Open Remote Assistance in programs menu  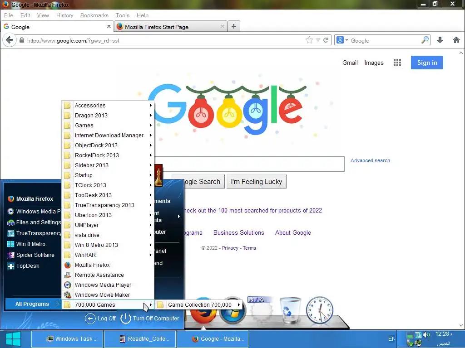tap(108, 275)
